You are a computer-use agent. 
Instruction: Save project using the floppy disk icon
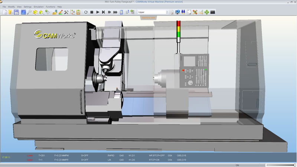pos(16,12)
